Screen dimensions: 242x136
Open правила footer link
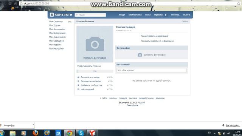pyautogui.click(x=123, y=98)
